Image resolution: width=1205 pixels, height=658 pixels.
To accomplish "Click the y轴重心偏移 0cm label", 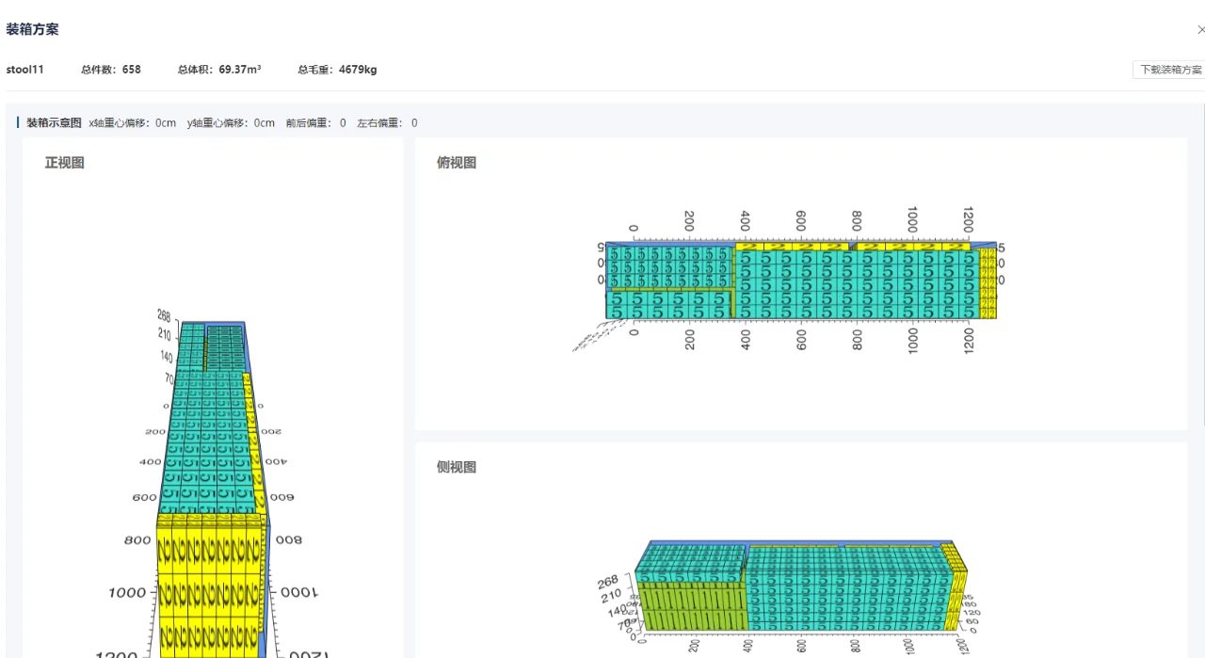I will click(x=230, y=122).
